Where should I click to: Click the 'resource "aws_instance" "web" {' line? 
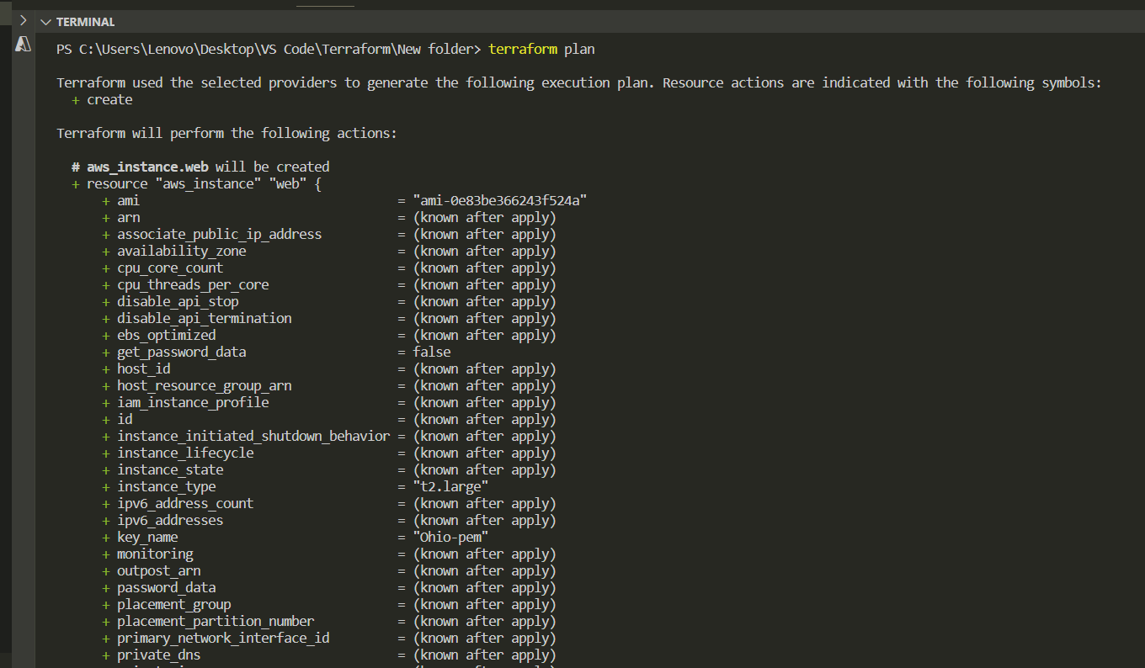[196, 183]
